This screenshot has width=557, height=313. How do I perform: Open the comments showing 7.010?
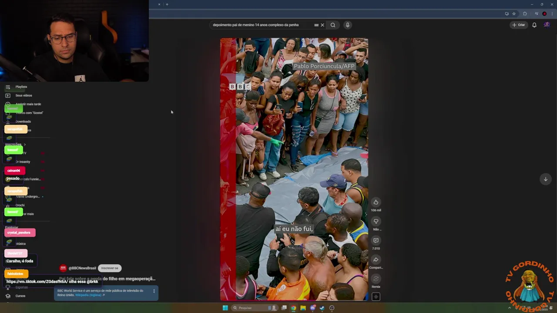(x=376, y=240)
